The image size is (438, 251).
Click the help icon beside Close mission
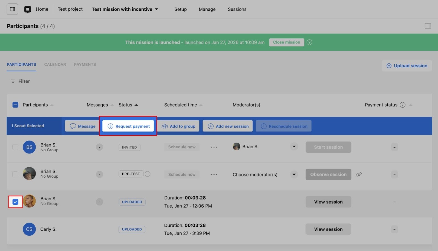309,42
